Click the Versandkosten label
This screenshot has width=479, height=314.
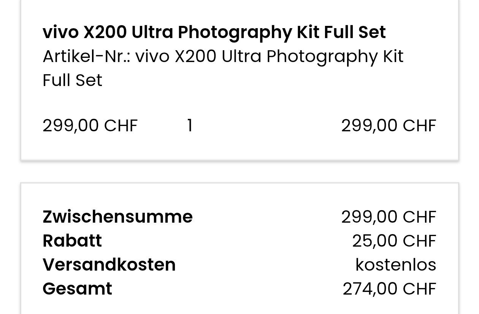(x=109, y=265)
